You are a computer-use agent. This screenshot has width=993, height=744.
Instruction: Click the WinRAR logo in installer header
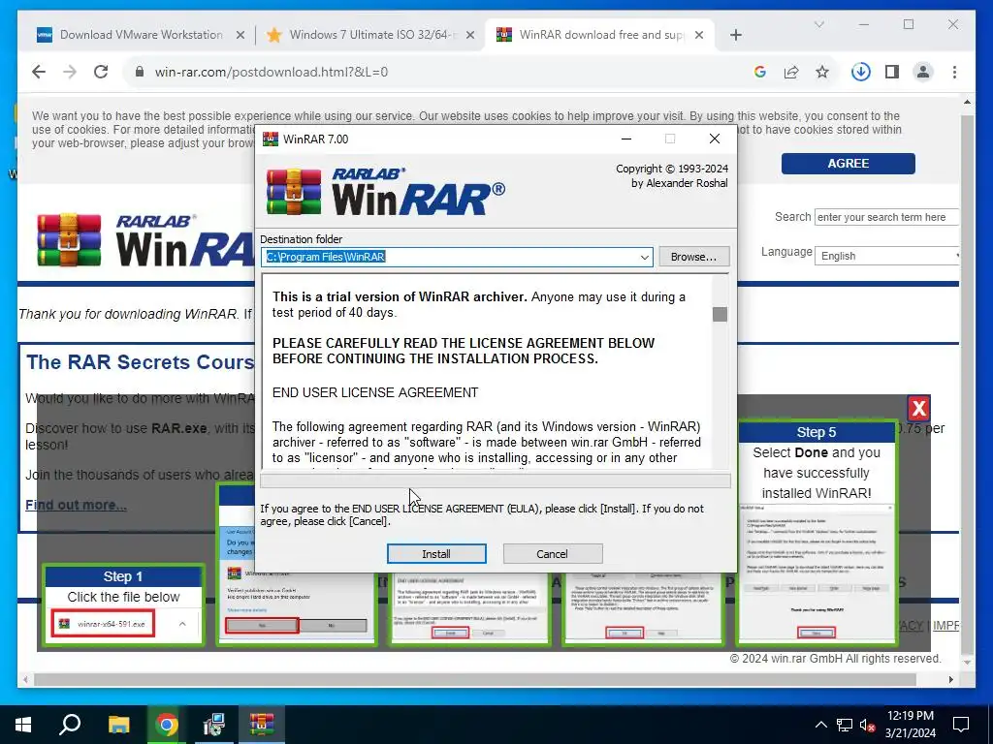tap(386, 192)
